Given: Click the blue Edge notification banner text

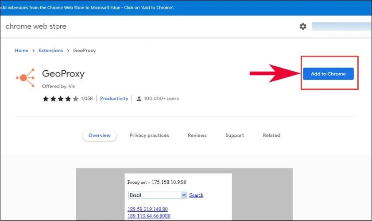Looking at the screenshot, I should point(87,8).
